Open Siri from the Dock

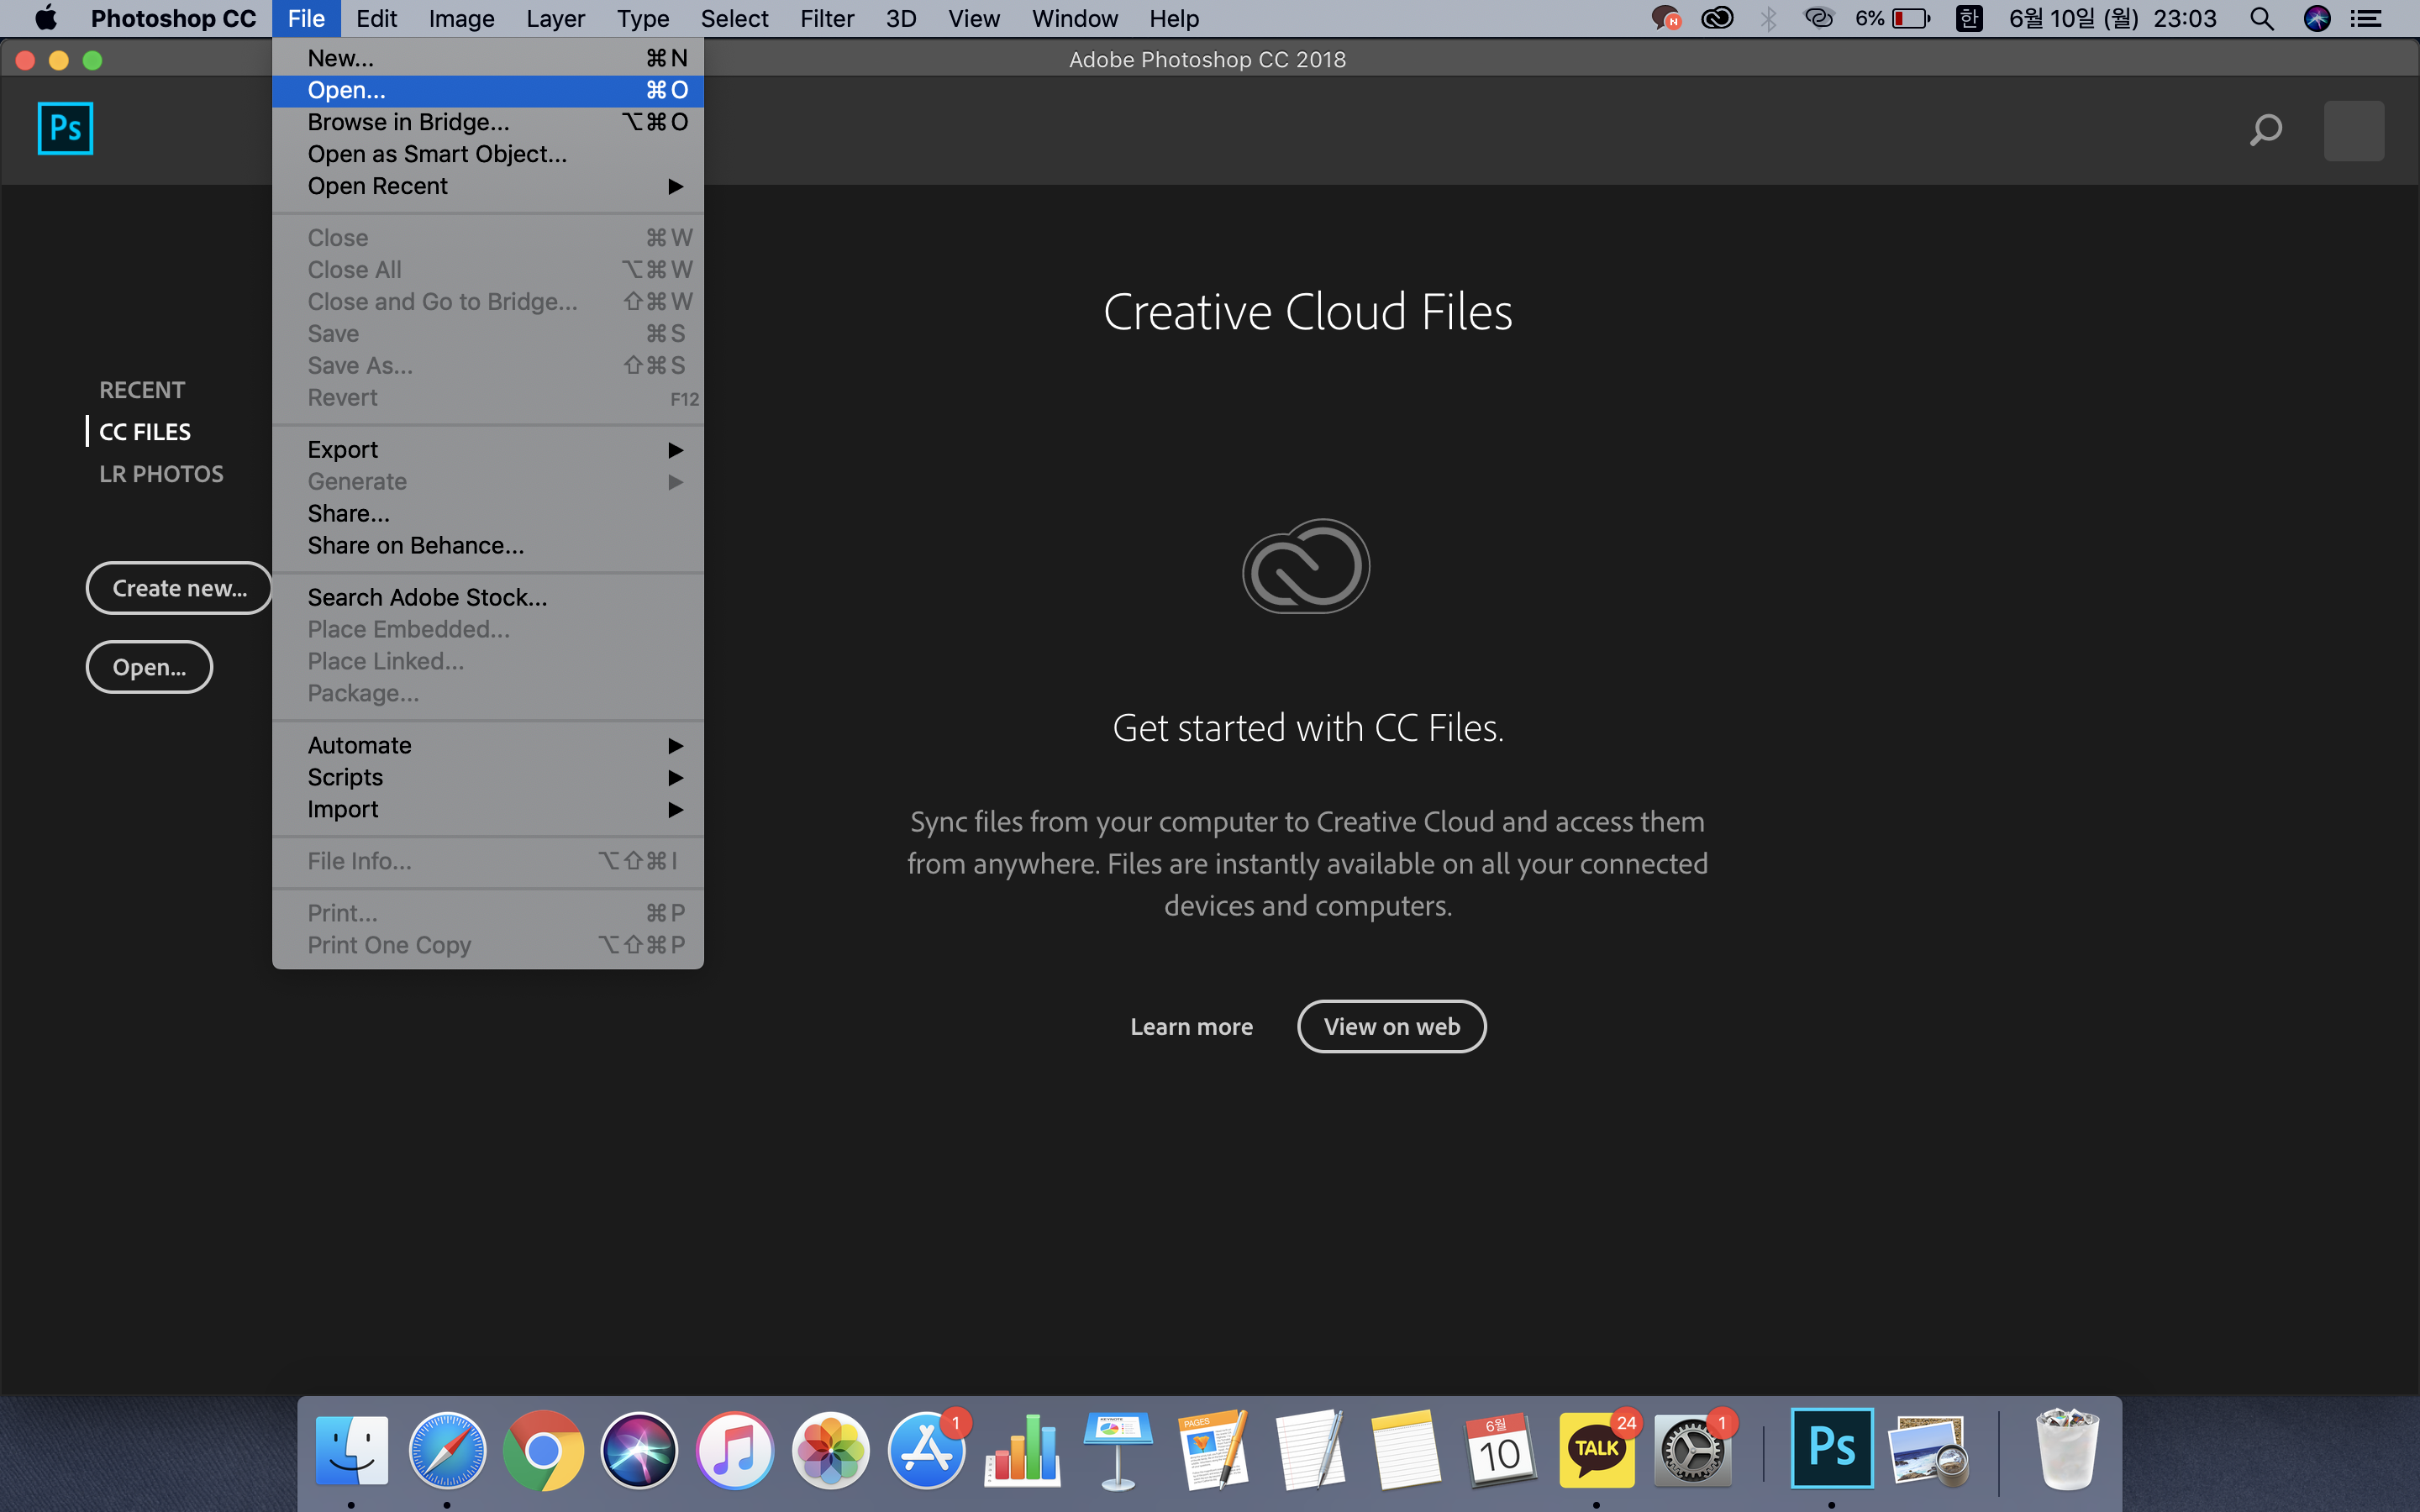pos(639,1449)
